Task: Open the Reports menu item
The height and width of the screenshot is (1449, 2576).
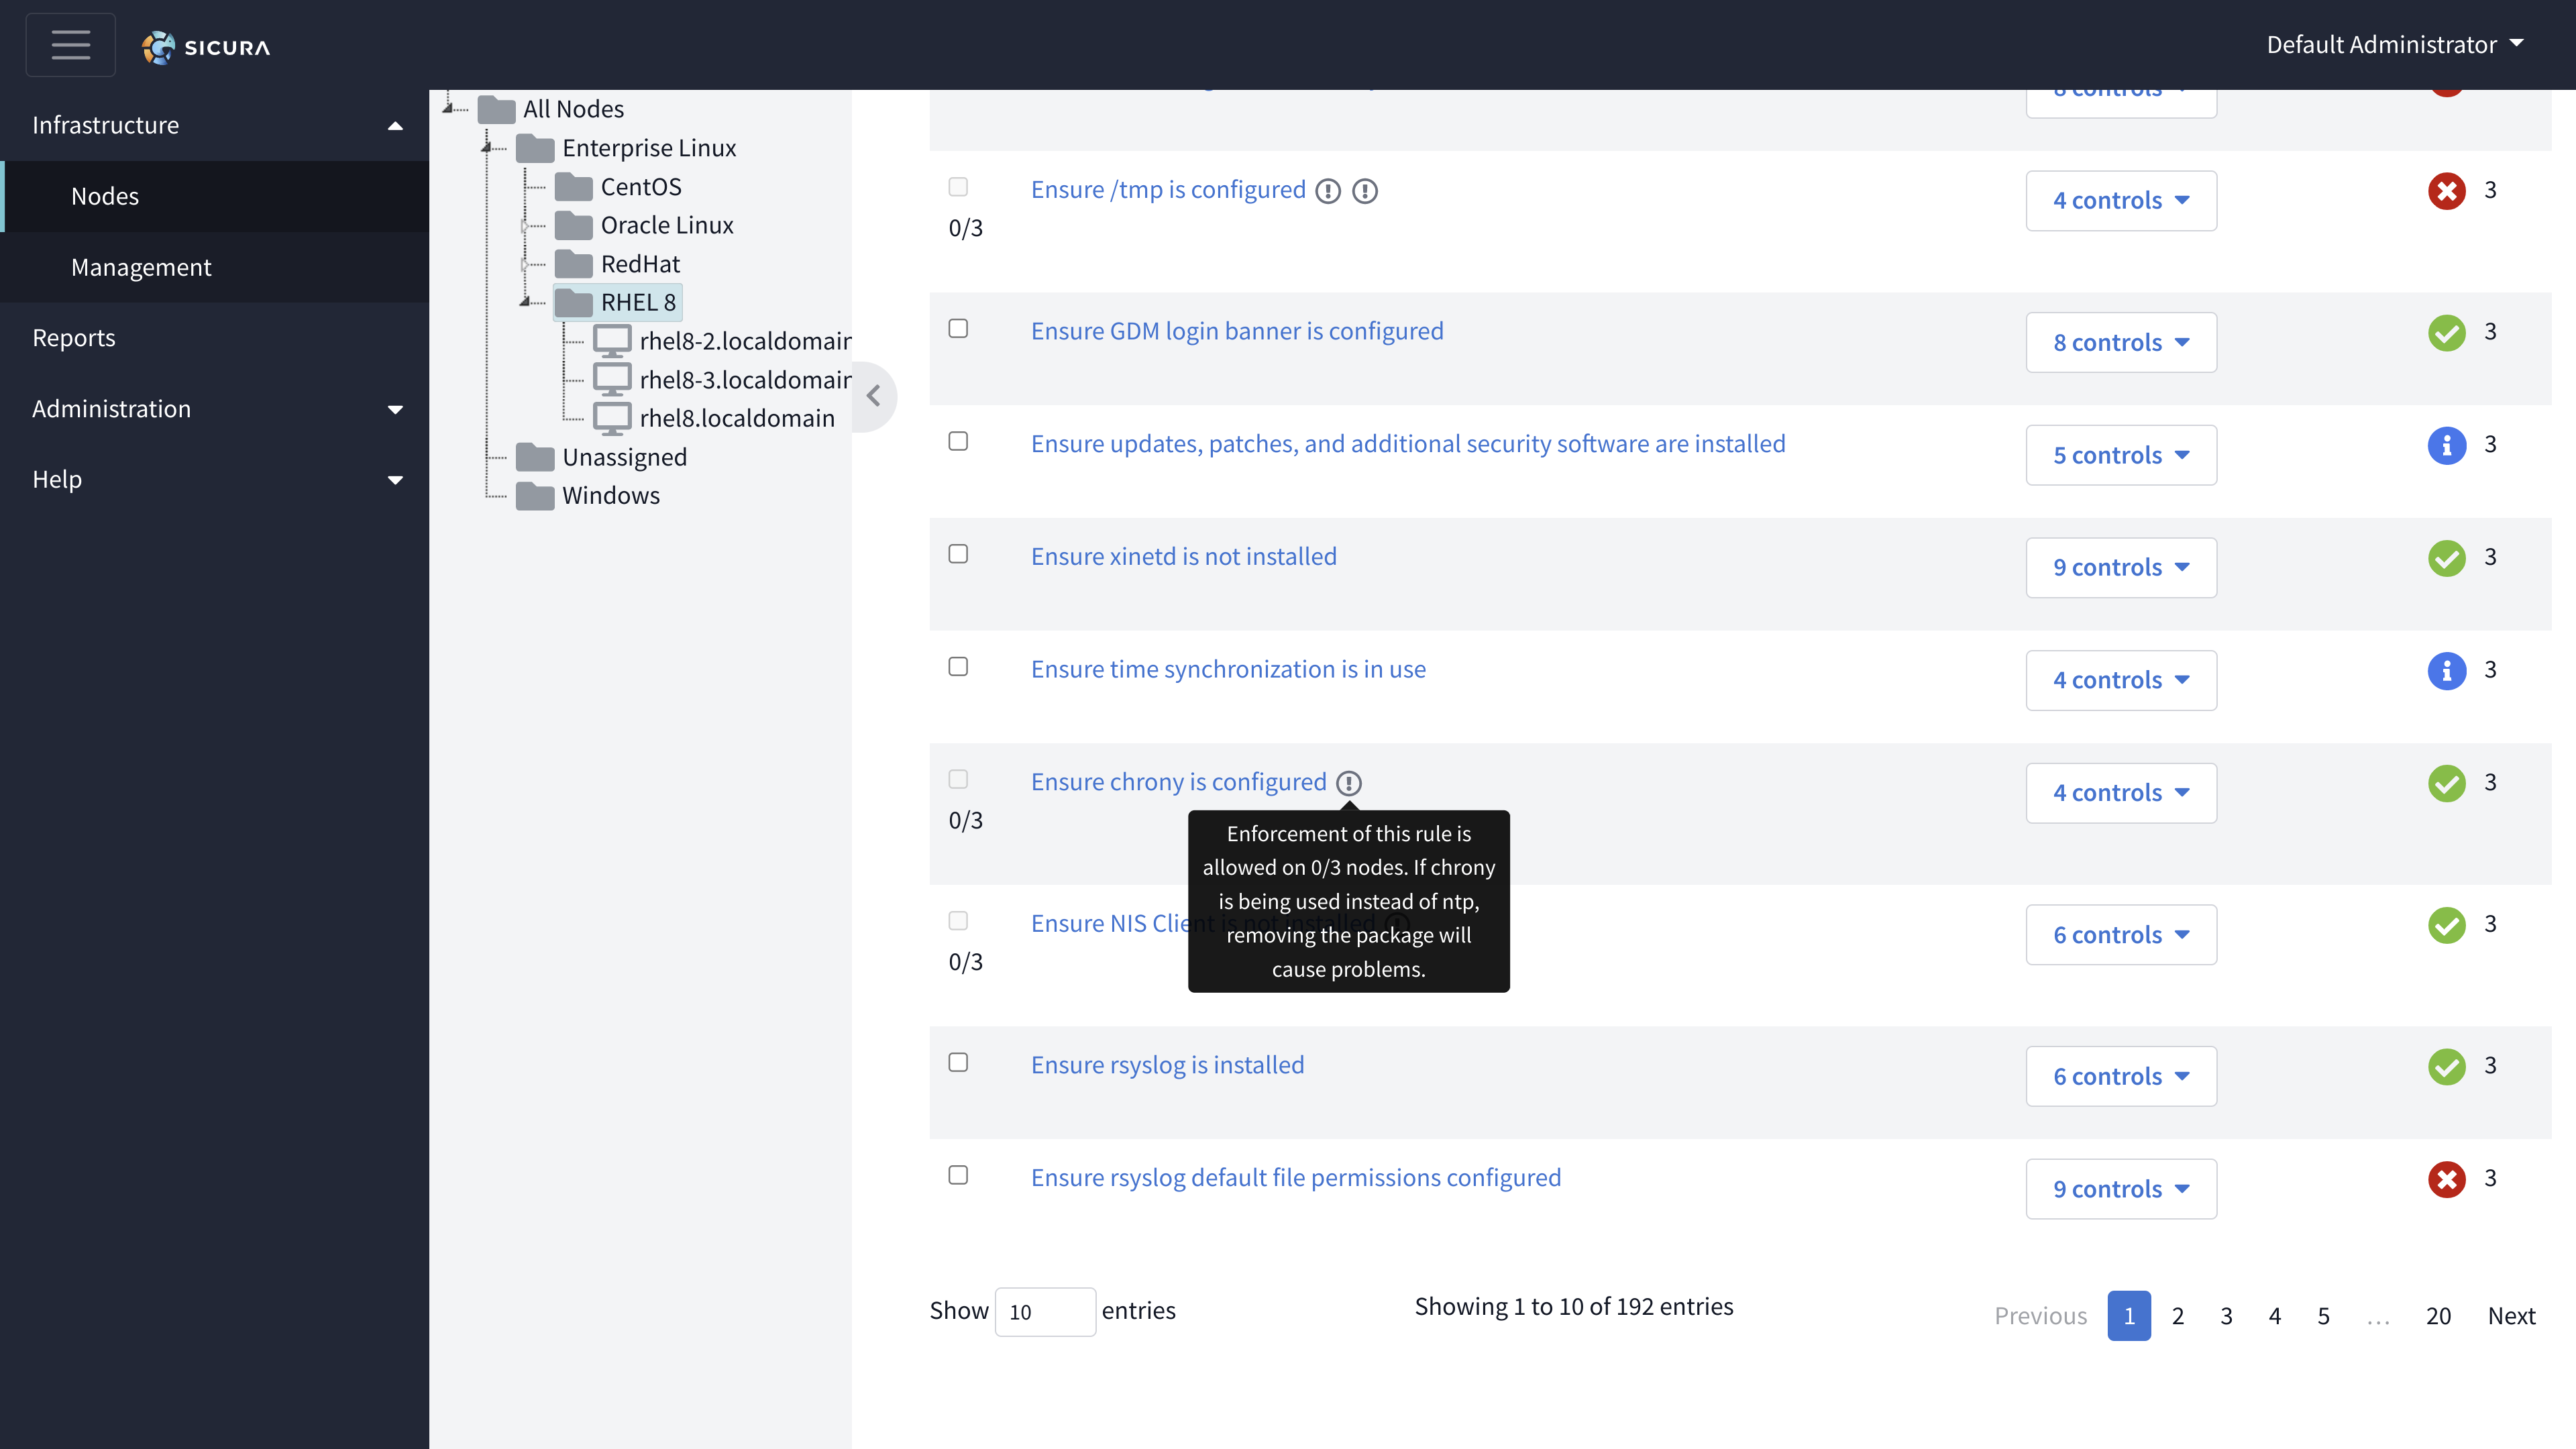Action: [74, 338]
